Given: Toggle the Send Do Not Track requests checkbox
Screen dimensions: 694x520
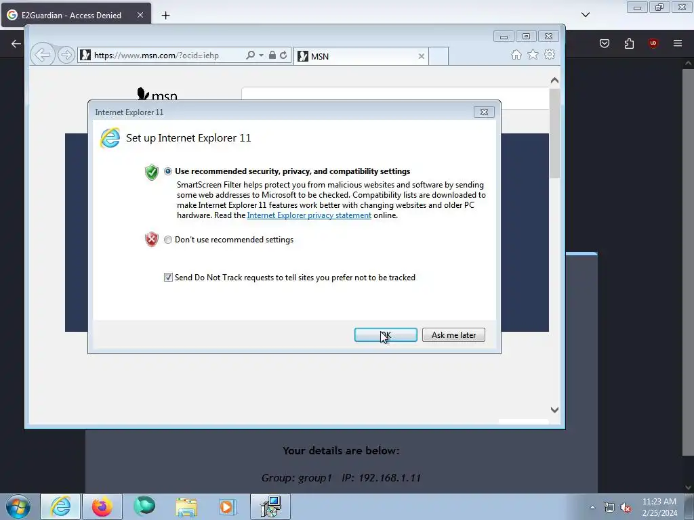Looking at the screenshot, I should pyautogui.click(x=168, y=277).
